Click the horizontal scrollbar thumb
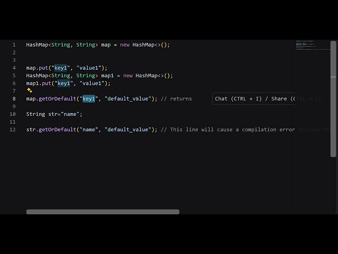This screenshot has width=338, height=254. click(x=103, y=212)
